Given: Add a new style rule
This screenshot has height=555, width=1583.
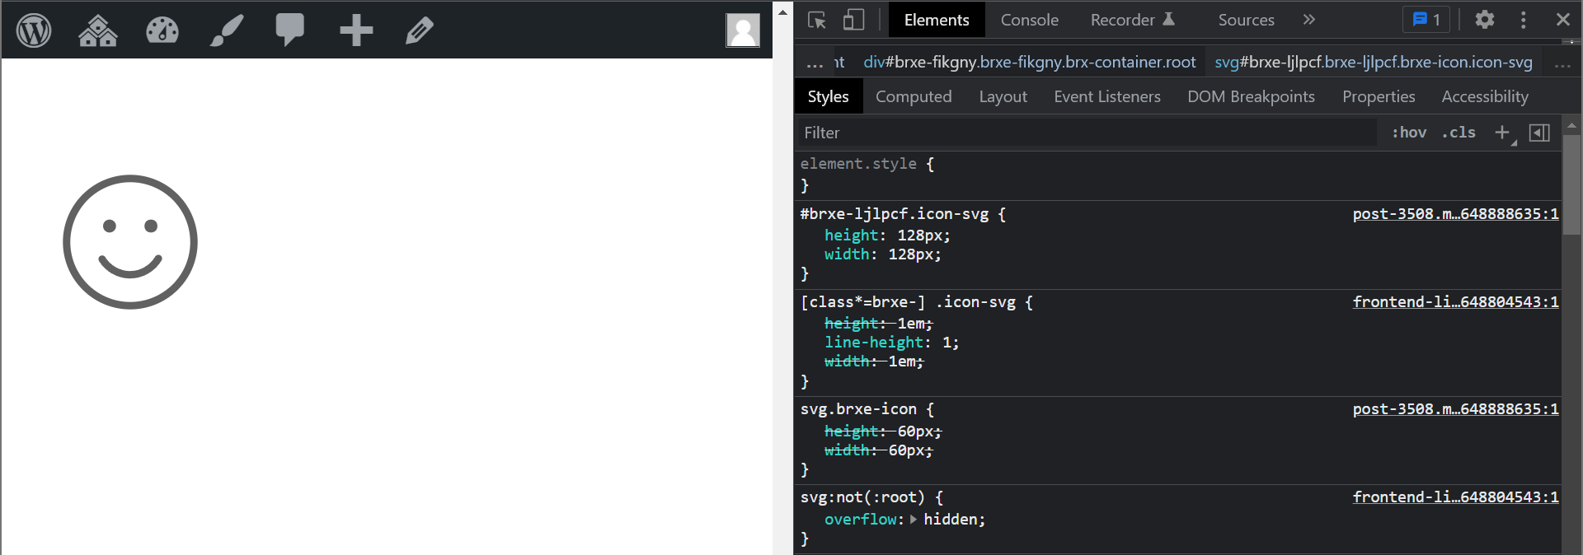Looking at the screenshot, I should pyautogui.click(x=1503, y=133).
